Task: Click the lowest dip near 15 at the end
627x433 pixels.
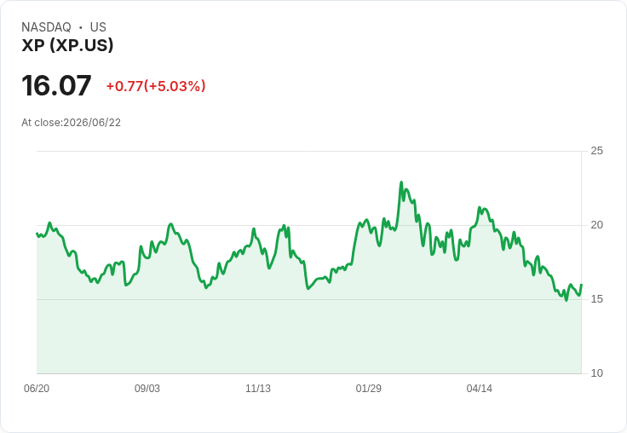Action: [566, 300]
